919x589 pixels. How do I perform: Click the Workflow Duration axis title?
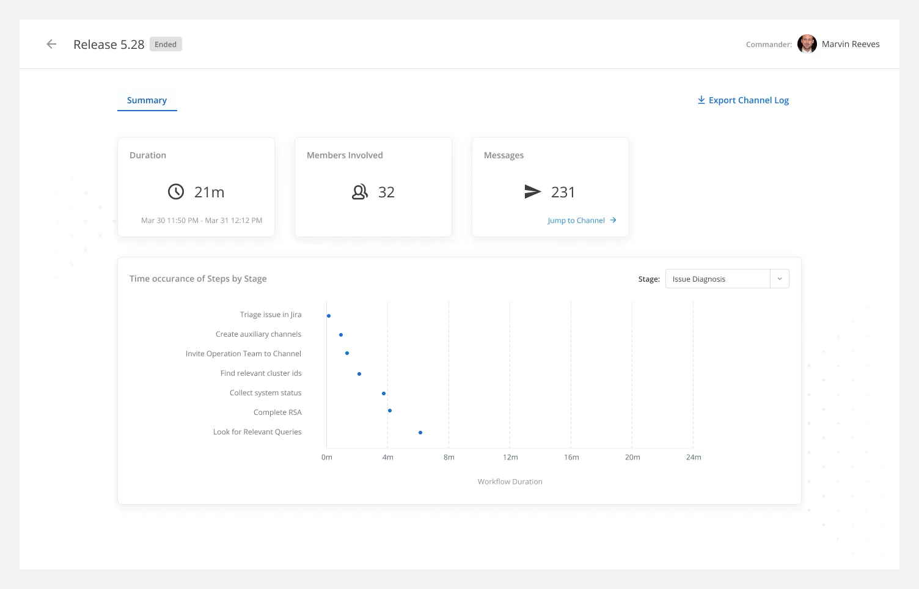(x=510, y=481)
